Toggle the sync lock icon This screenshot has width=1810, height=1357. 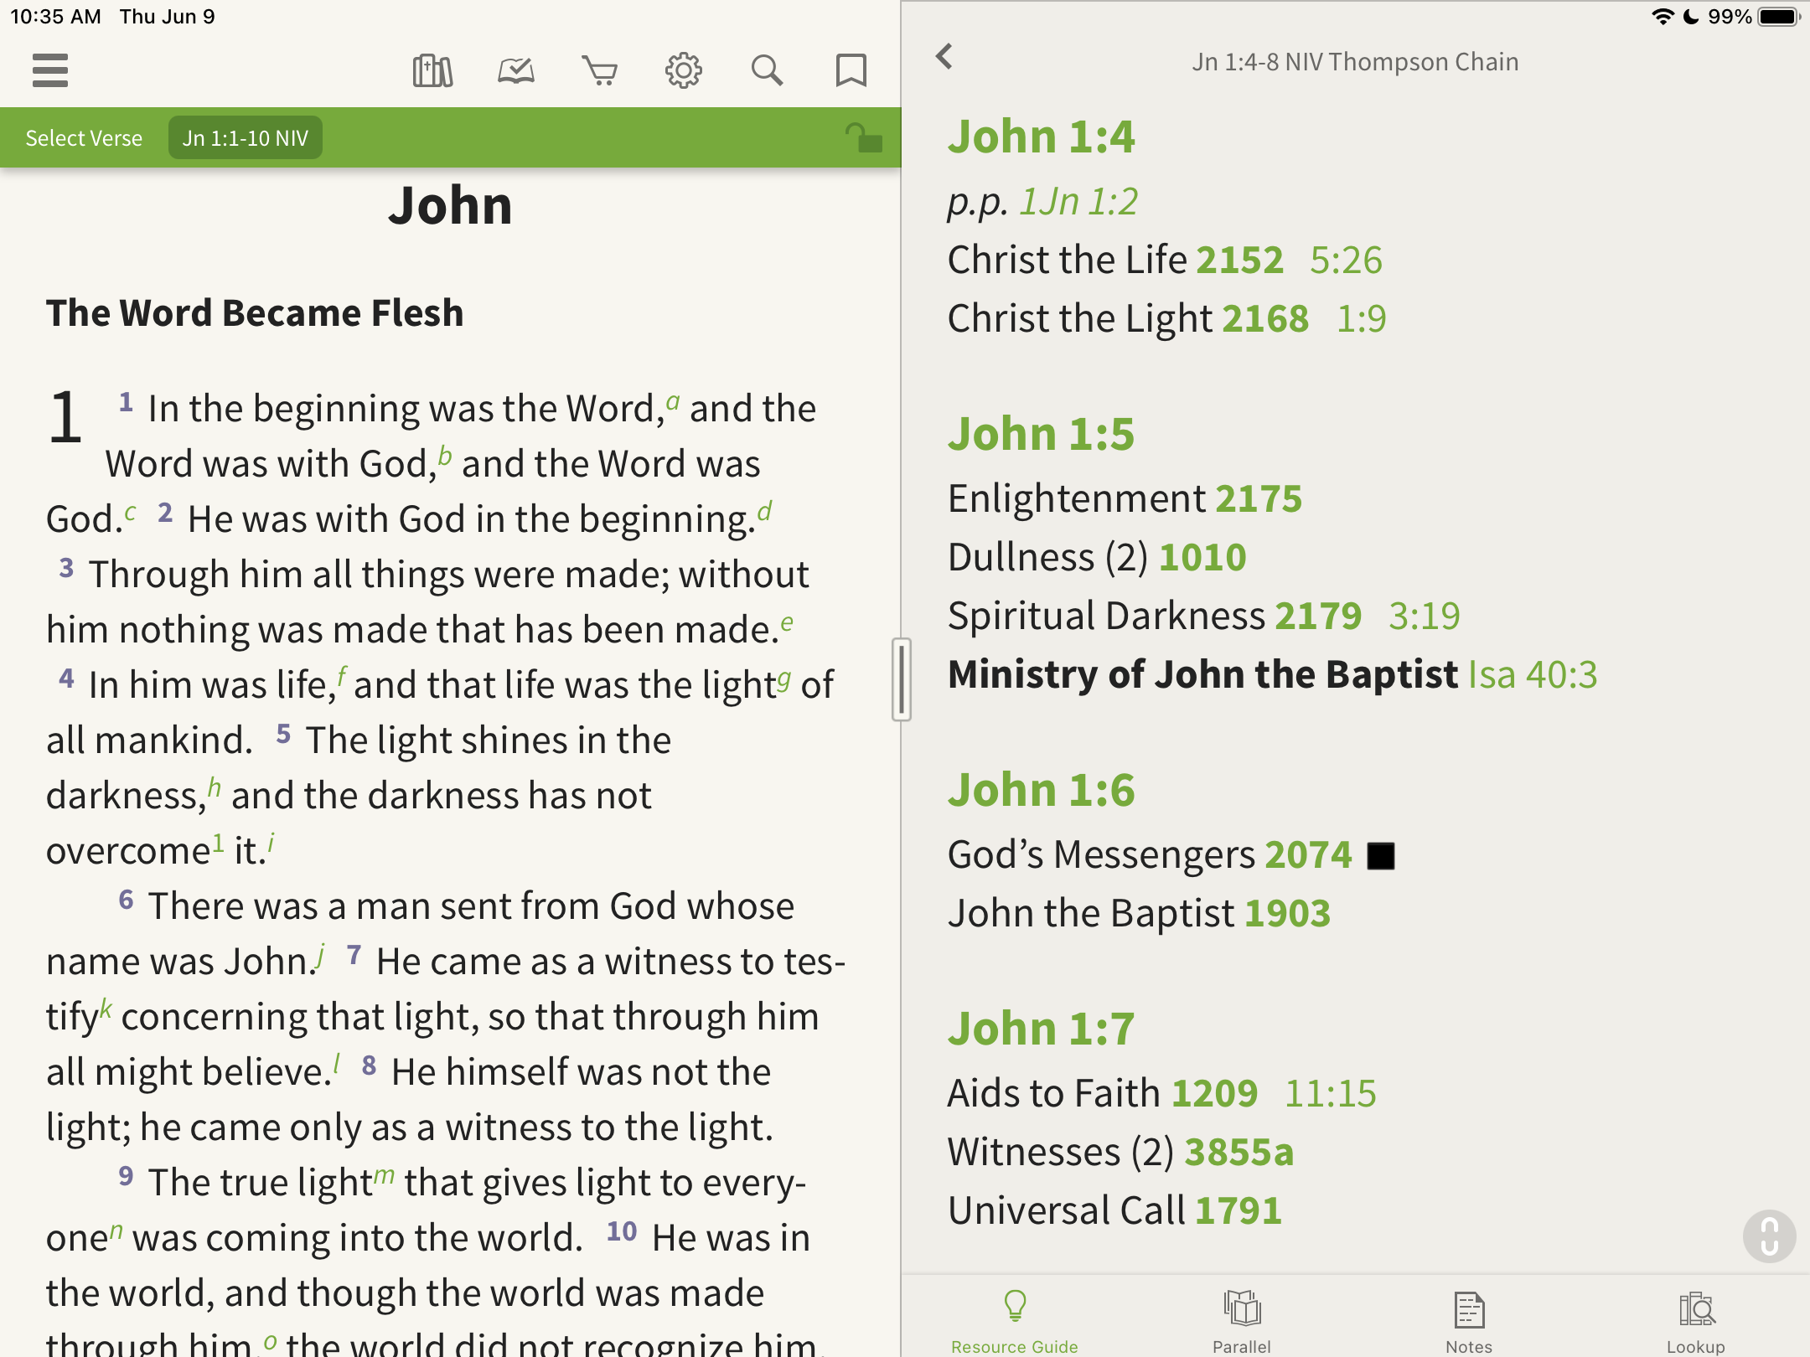point(863,138)
